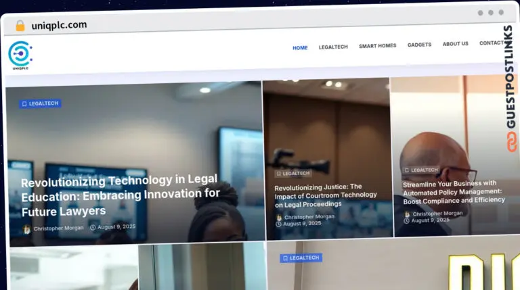
Task: Open the About Us page
Action: pyautogui.click(x=455, y=44)
